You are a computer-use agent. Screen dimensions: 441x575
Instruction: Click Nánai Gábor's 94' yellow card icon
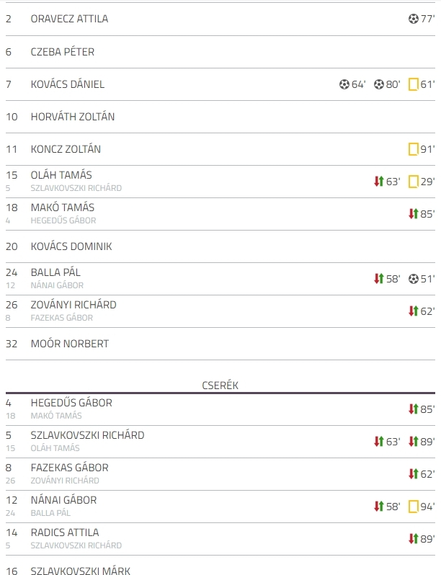tap(413, 507)
